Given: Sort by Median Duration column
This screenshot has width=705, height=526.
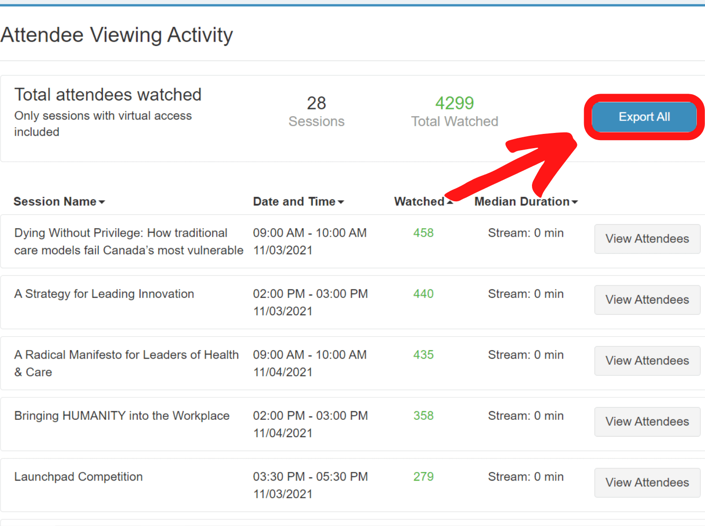Looking at the screenshot, I should (525, 202).
